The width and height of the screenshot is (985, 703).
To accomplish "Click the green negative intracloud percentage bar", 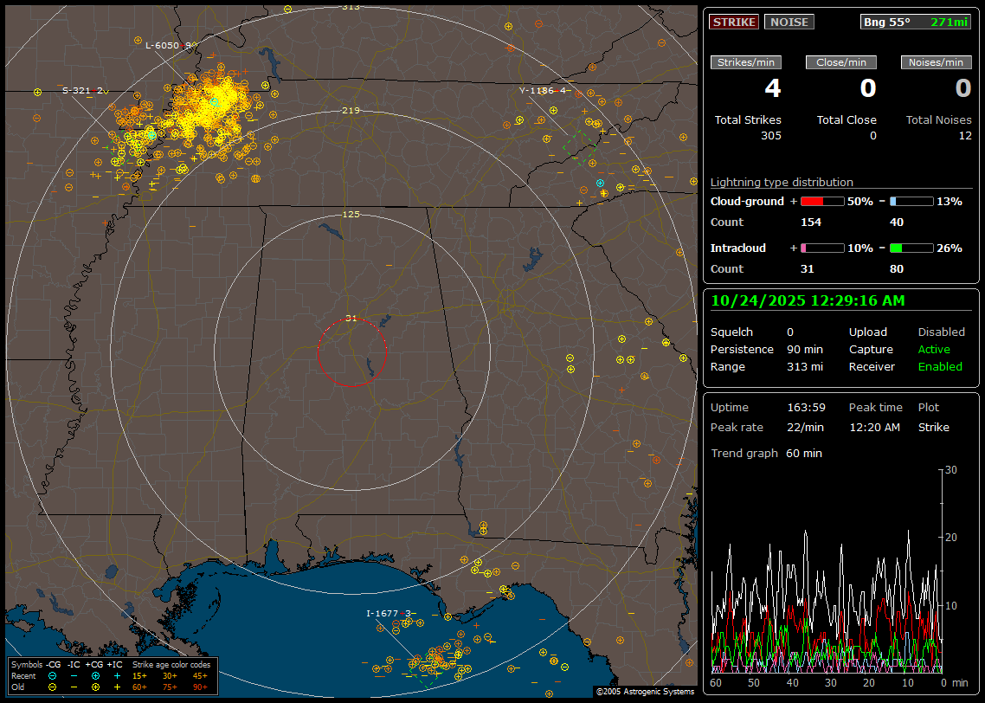I will point(911,248).
